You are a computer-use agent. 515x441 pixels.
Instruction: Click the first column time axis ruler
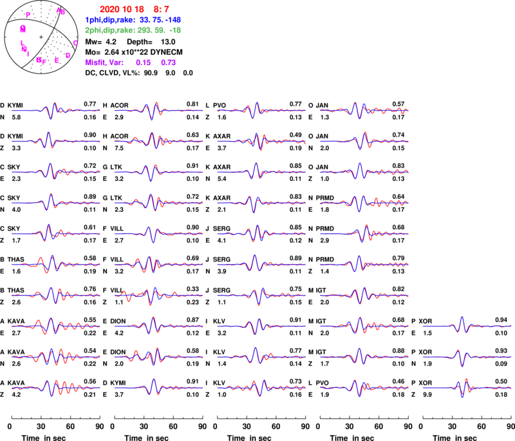56,417
